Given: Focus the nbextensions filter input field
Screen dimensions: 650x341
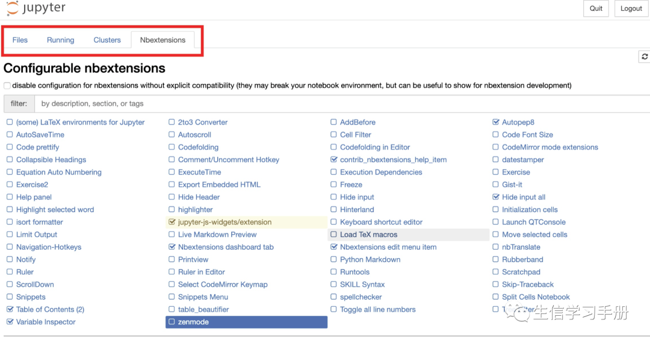Looking at the screenshot, I should [342, 104].
